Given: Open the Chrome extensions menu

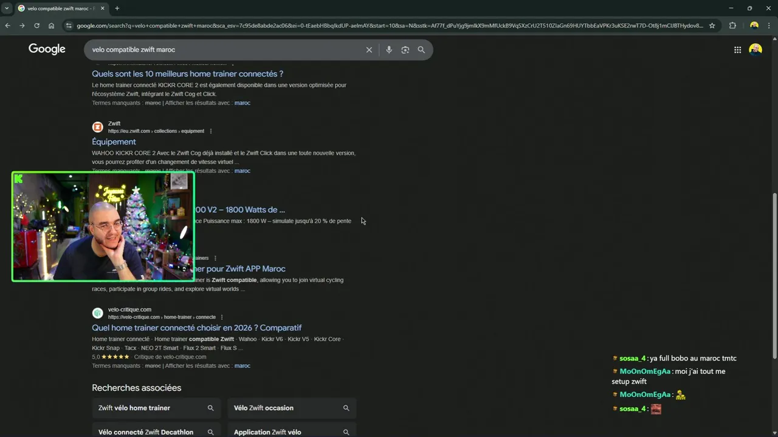Looking at the screenshot, I should (x=732, y=25).
